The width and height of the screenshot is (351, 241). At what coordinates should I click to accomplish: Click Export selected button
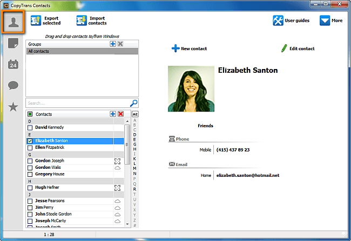[x=46, y=20]
